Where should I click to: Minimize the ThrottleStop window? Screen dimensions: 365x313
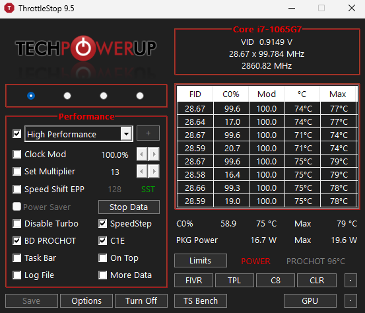[x=292, y=8]
